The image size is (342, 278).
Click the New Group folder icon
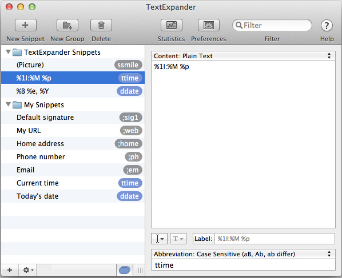[67, 25]
